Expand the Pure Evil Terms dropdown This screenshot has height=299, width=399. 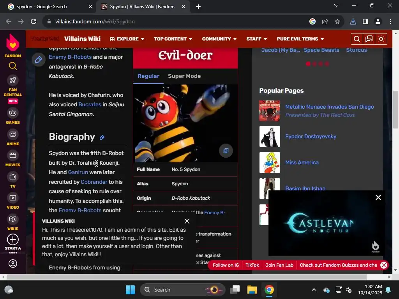[x=300, y=39]
